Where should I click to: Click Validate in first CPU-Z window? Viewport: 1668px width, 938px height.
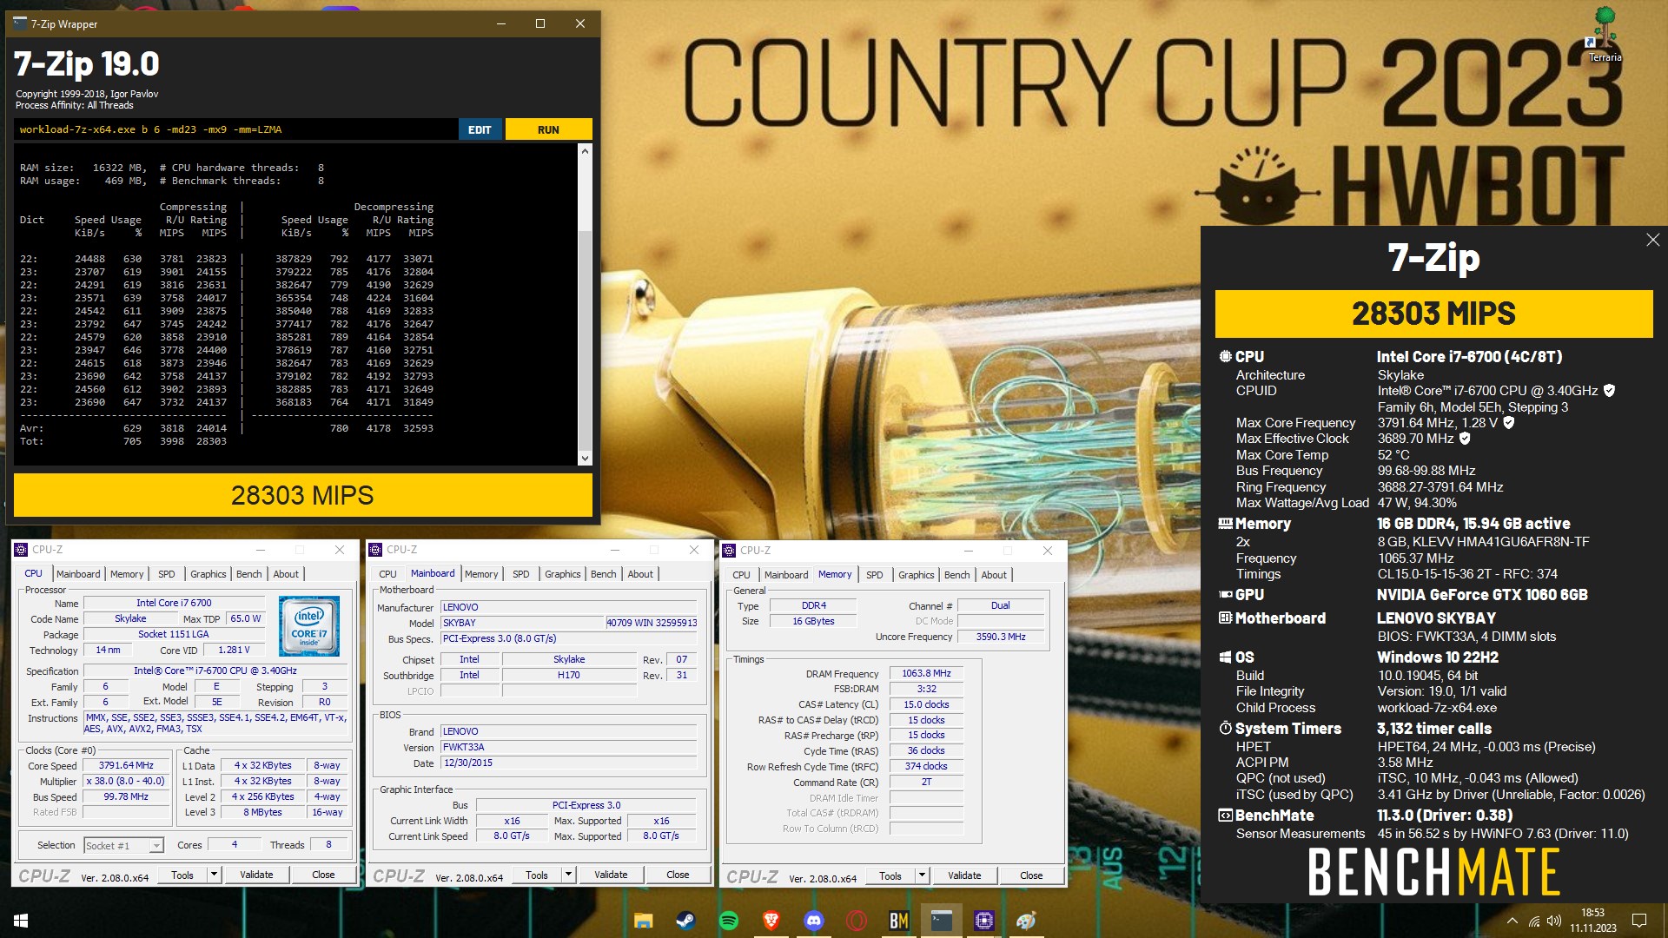pos(256,875)
